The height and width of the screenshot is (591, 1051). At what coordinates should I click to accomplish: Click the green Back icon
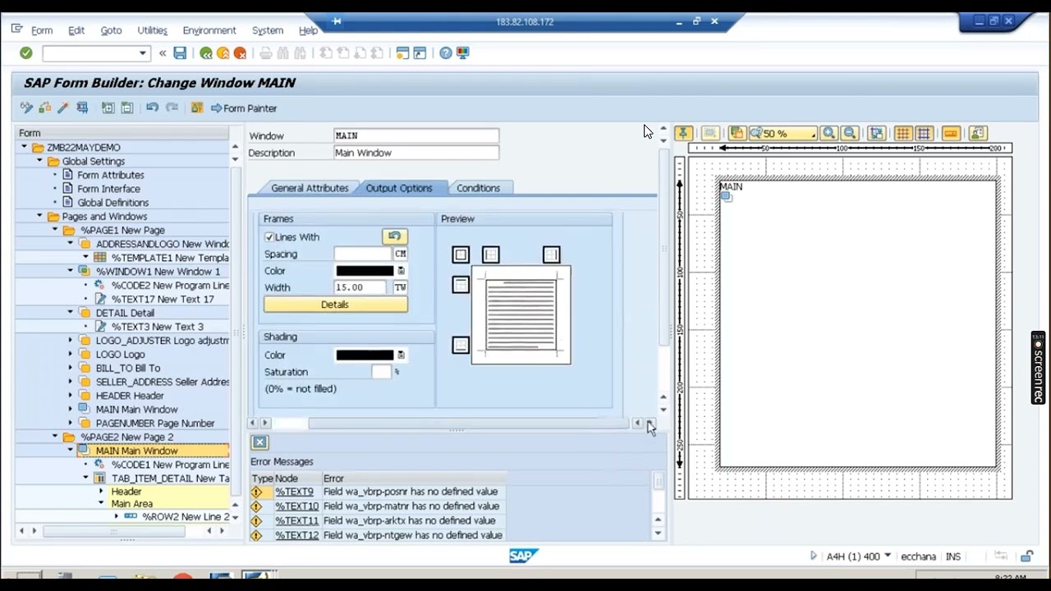205,53
